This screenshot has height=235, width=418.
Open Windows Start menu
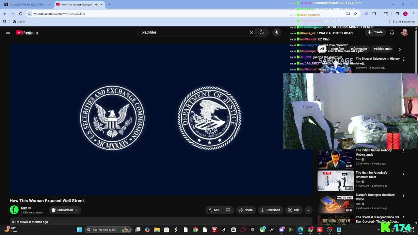click(x=79, y=230)
